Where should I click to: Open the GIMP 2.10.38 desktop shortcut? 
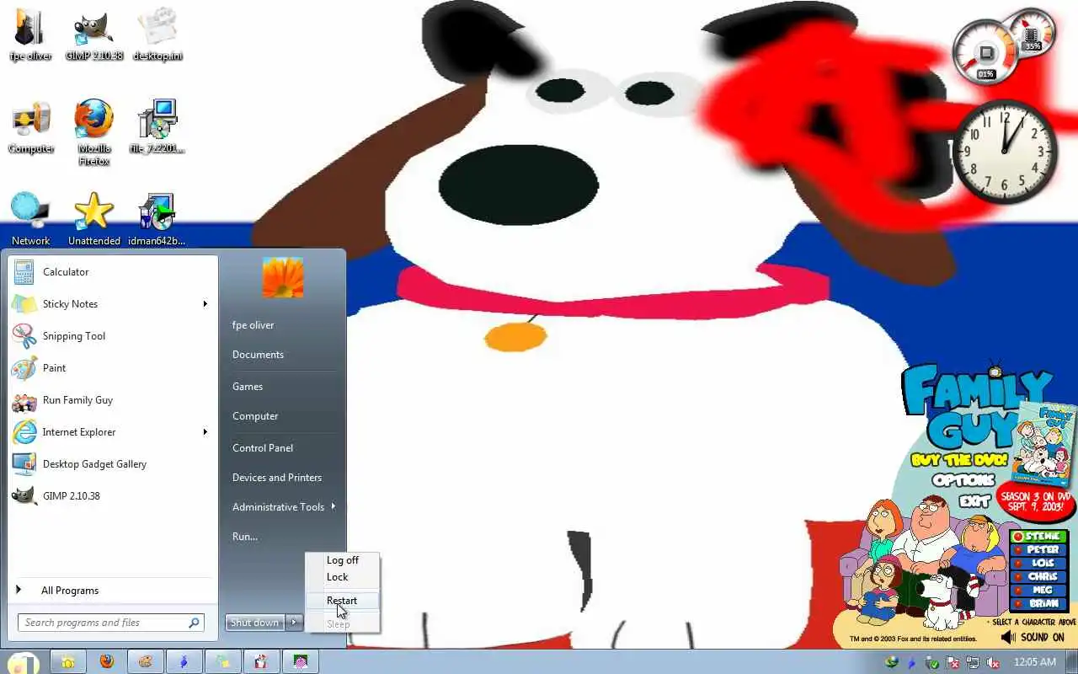click(x=94, y=35)
